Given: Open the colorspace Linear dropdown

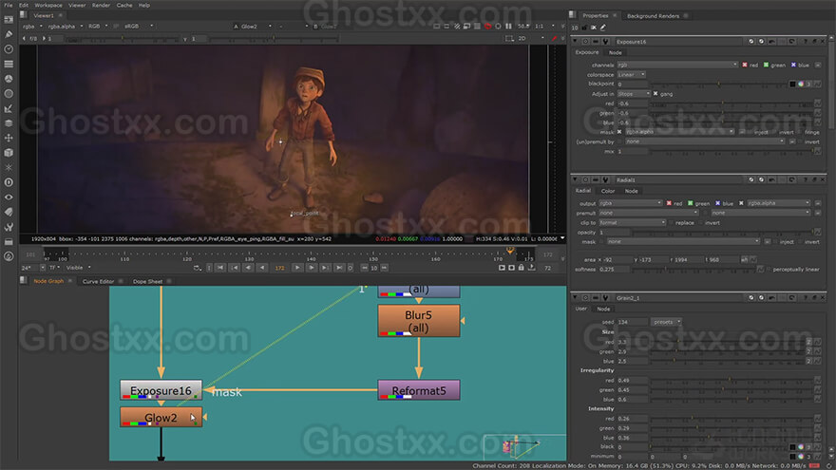Looking at the screenshot, I should (632, 75).
